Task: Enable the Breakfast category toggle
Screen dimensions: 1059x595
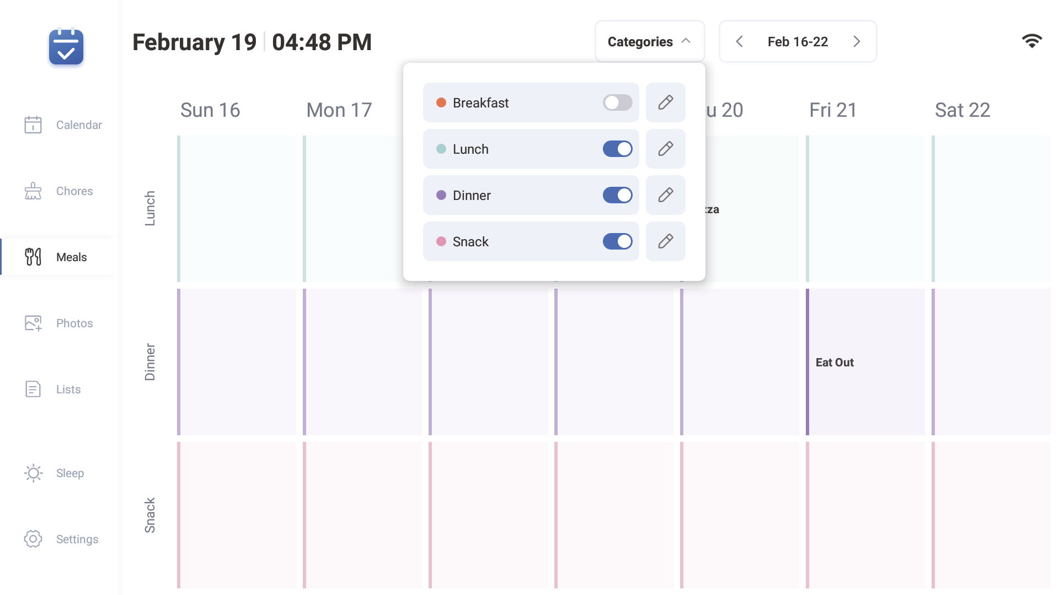Action: click(x=617, y=102)
